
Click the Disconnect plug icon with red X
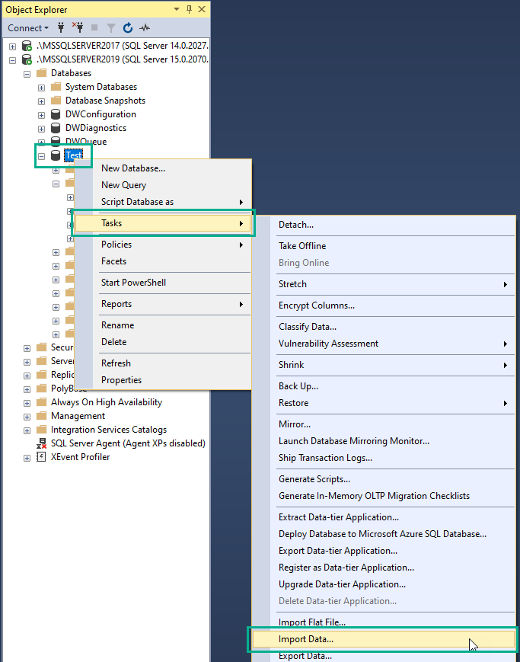pyautogui.click(x=78, y=28)
